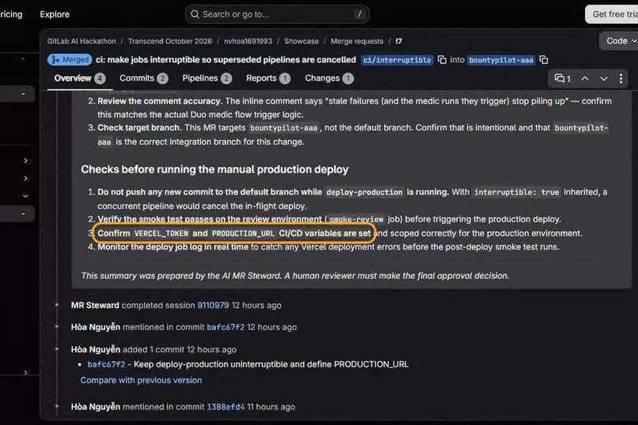Open merge request more actions kebab menu

click(621, 78)
